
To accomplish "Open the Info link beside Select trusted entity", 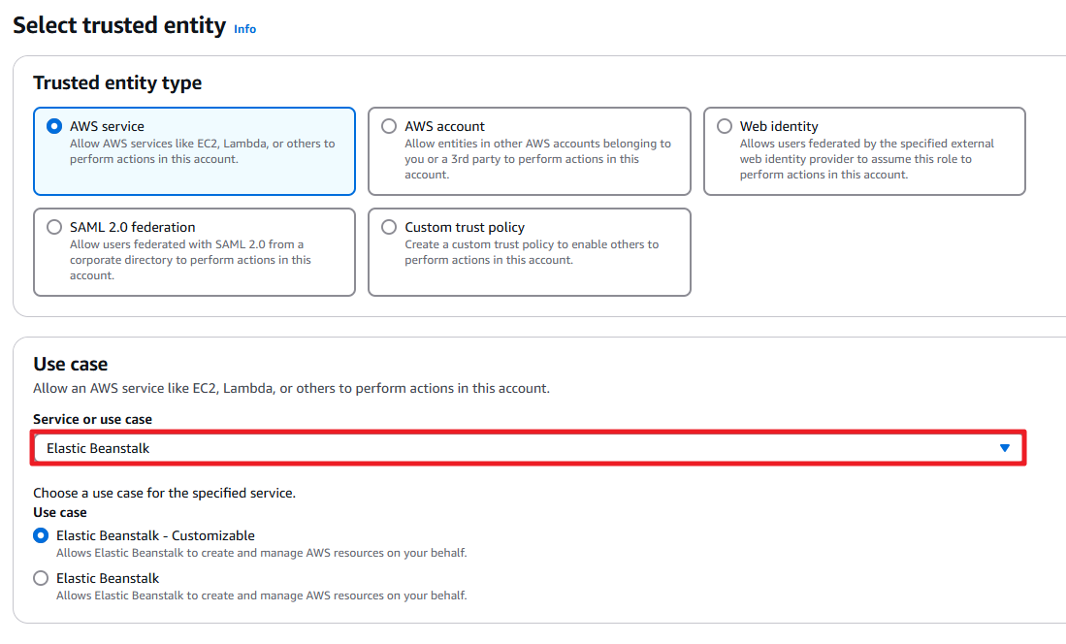I will pos(244,28).
